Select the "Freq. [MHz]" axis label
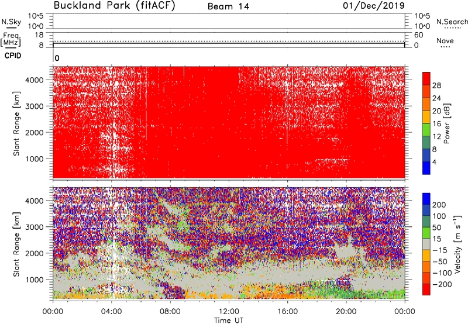468x324 pixels. (11, 39)
